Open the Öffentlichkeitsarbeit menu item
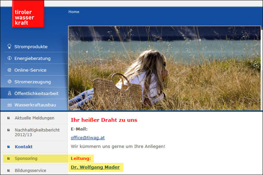The width and height of the screenshot is (263, 175). (x=36, y=93)
